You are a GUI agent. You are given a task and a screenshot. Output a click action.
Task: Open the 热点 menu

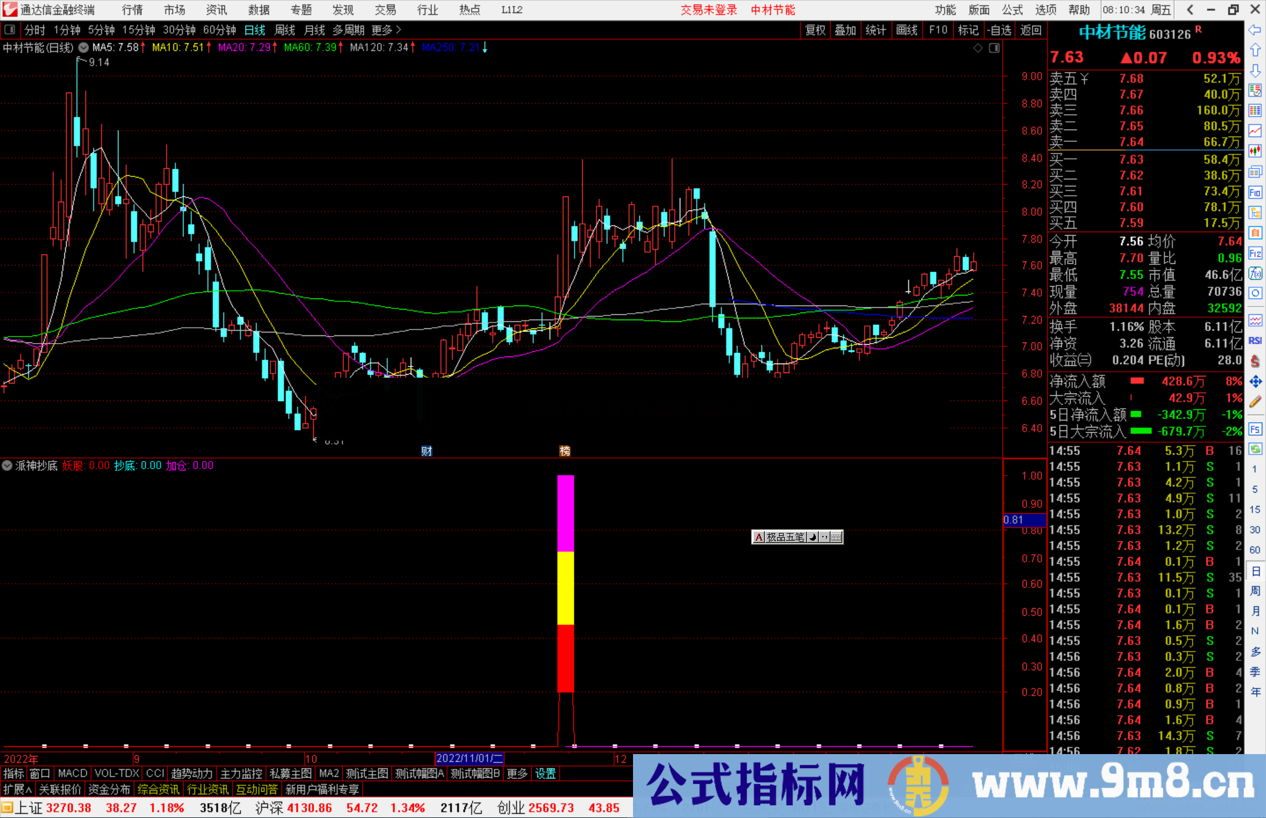pyautogui.click(x=469, y=9)
